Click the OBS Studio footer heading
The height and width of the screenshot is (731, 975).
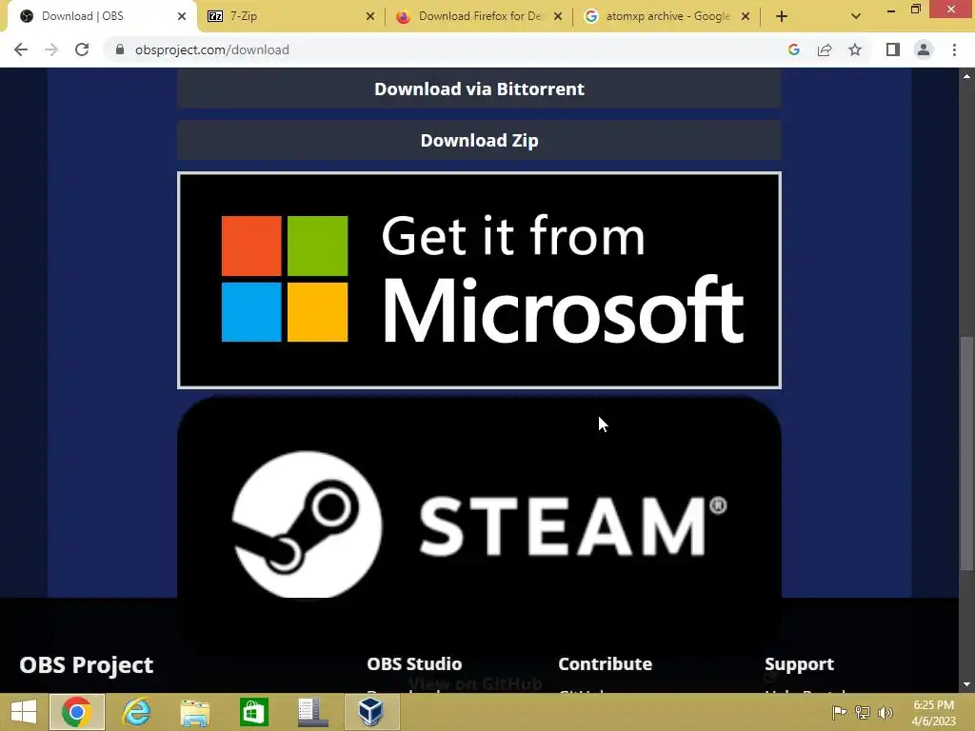tap(414, 663)
